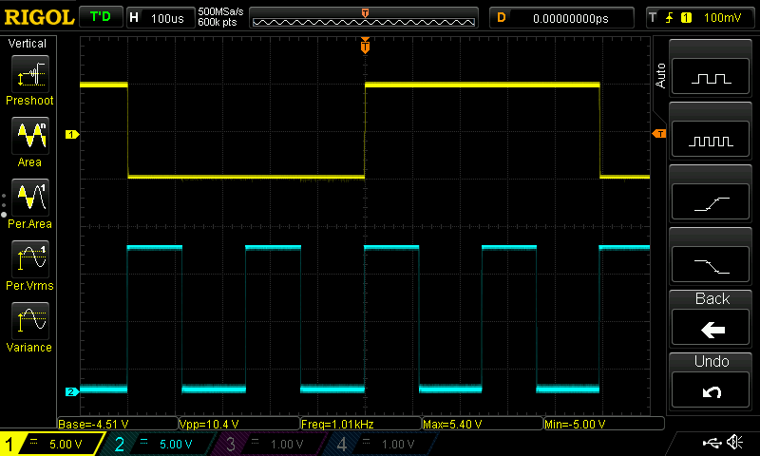Select the Area measurement icon

click(x=30, y=136)
